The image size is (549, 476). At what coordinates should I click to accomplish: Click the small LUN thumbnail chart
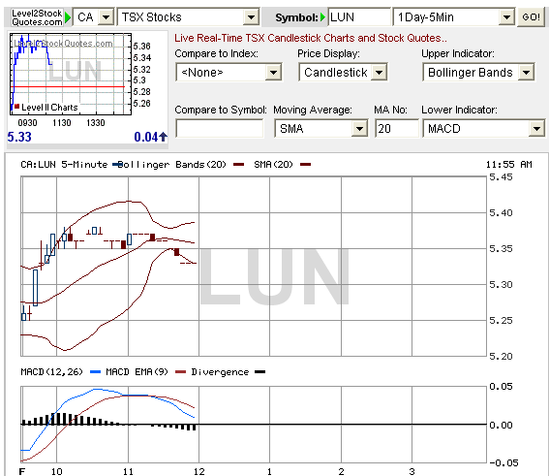click(71, 74)
